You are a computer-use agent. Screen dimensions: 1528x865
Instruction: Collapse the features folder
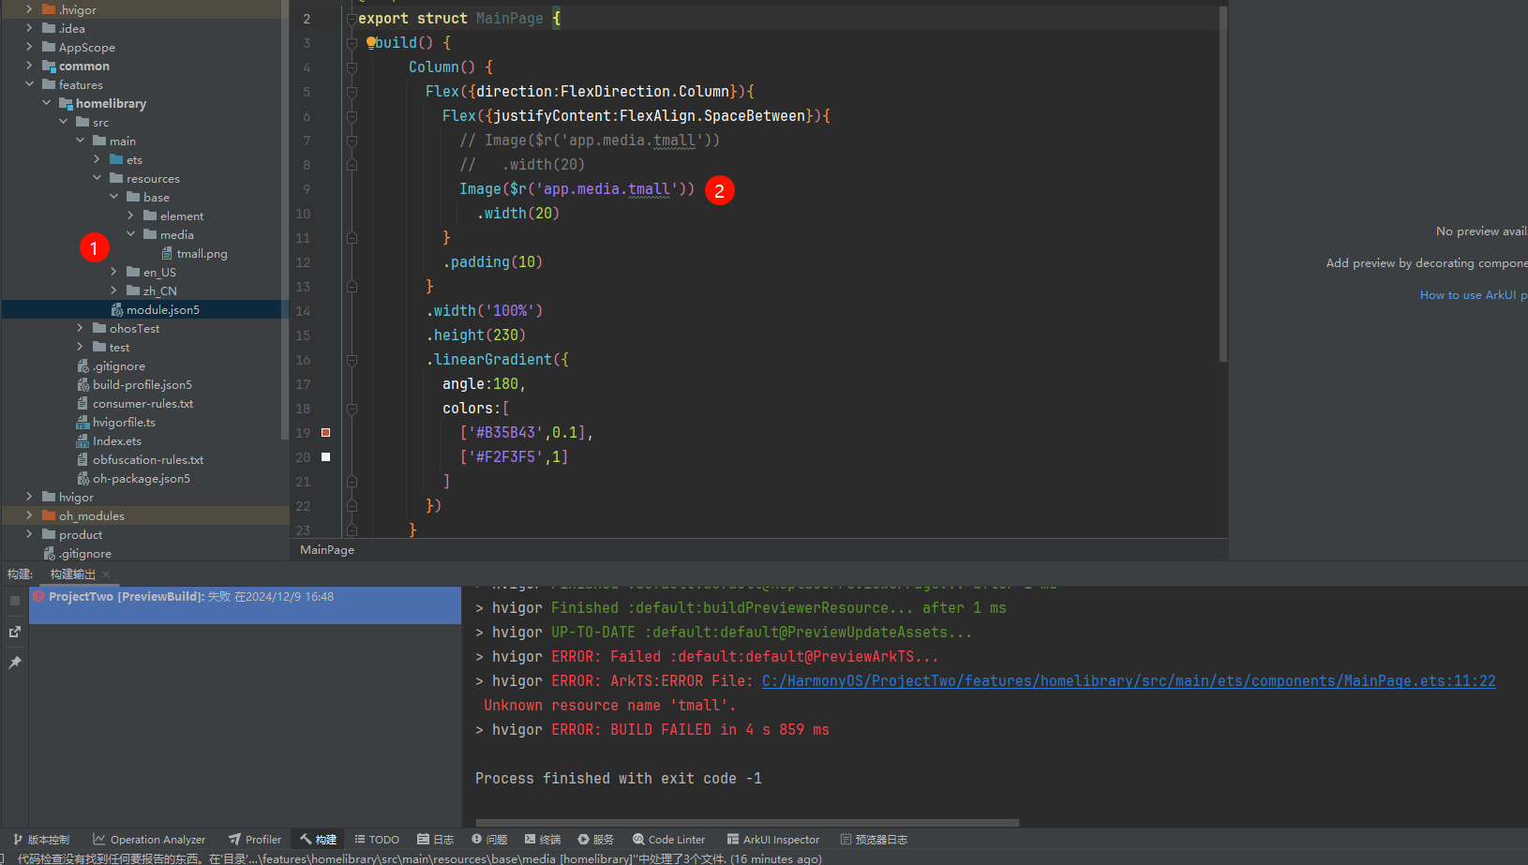tap(29, 84)
